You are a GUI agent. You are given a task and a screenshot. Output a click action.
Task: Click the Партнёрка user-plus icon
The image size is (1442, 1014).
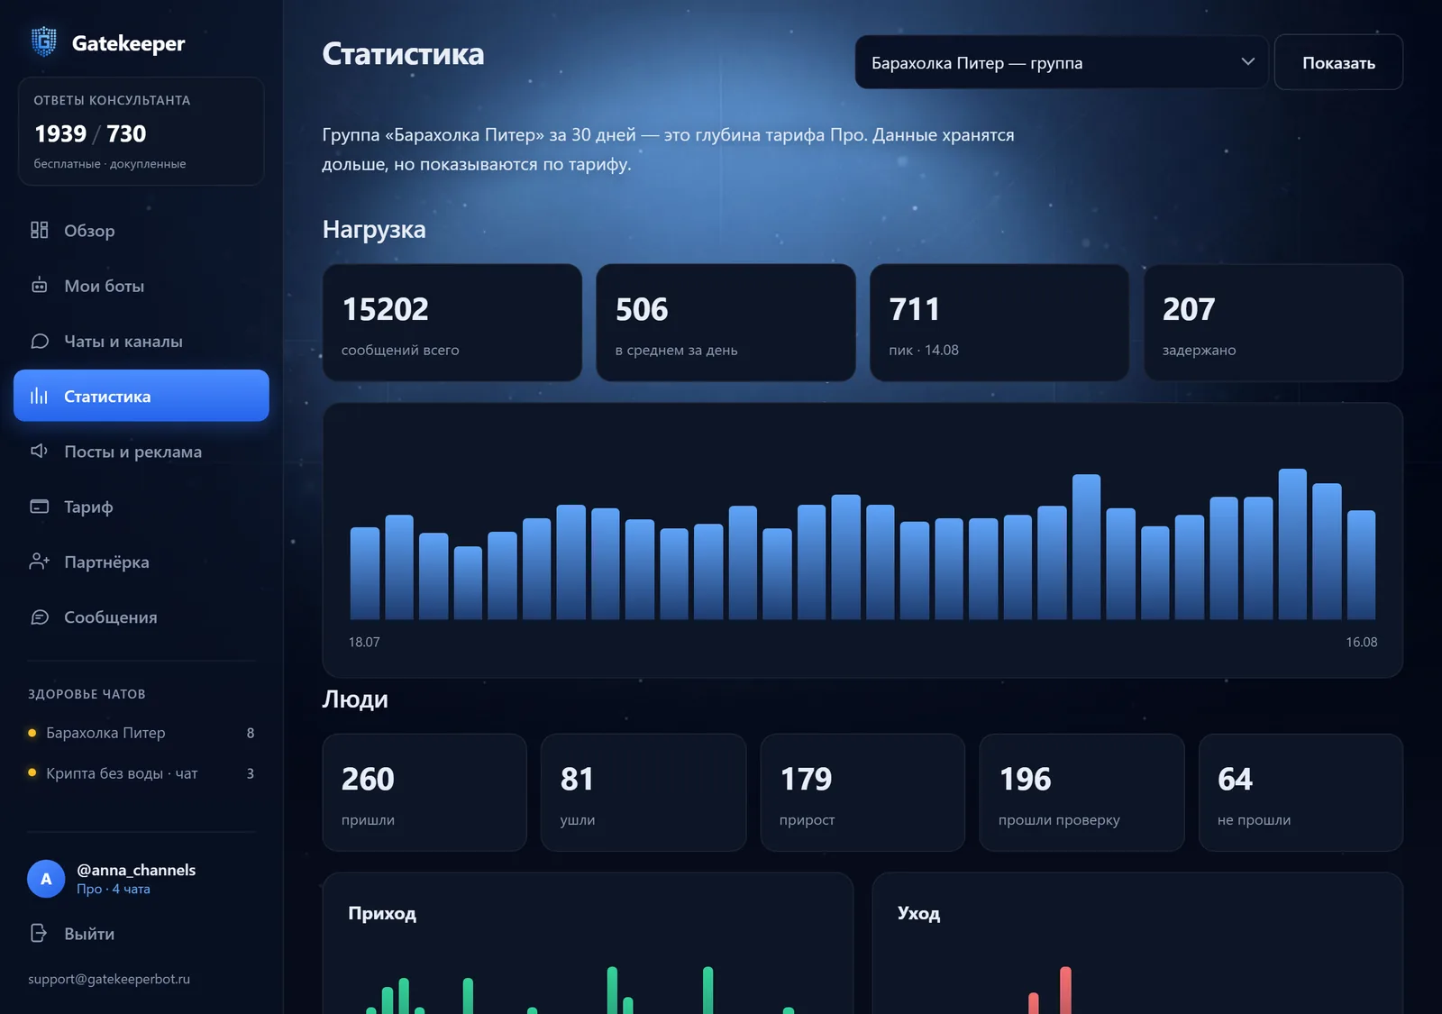click(x=39, y=562)
